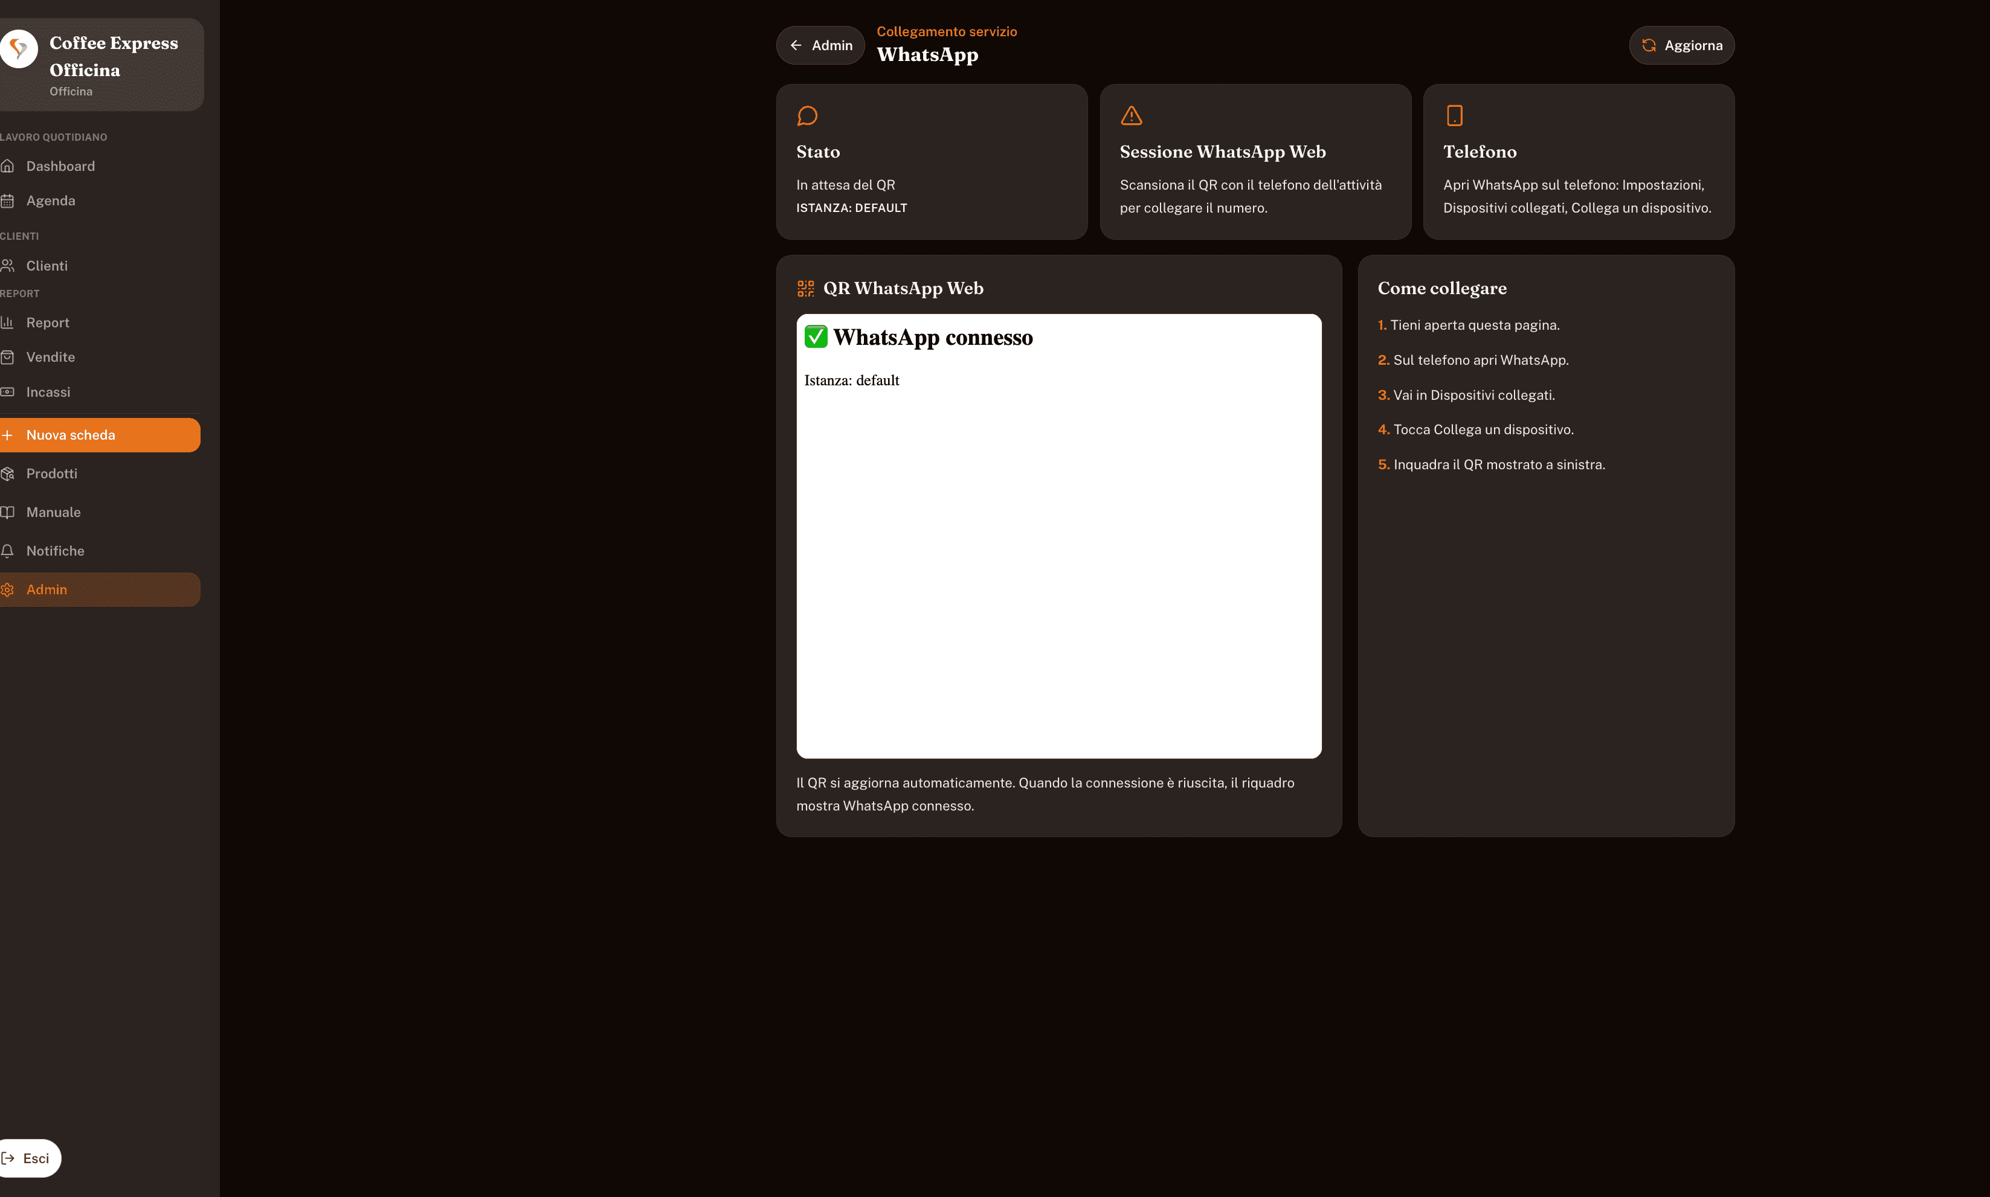Click the Stato status card
Screen dimensions: 1990x1197
pos(932,162)
